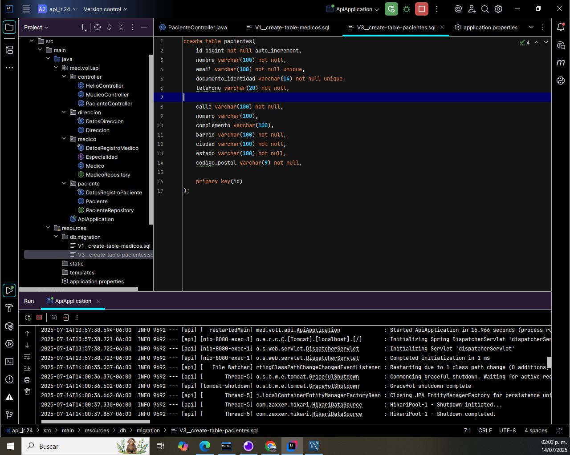Click the resources breadcrumb in navigation bar
The image size is (570, 455).
[97, 431]
